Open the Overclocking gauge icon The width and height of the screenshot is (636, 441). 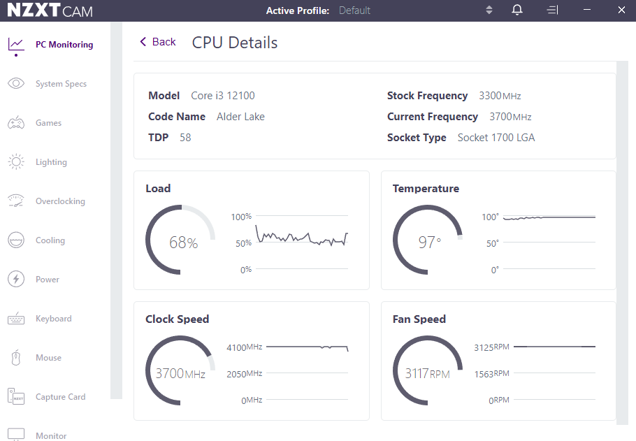pos(16,201)
